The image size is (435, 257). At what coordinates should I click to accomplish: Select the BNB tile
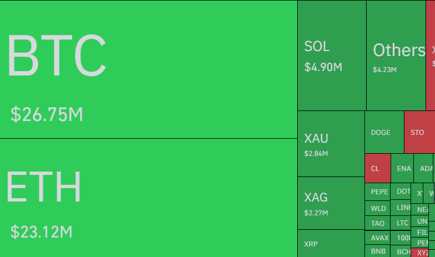pyautogui.click(x=378, y=251)
